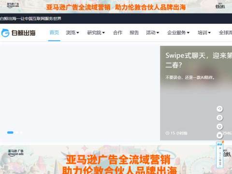Select the active blue carousel indicator
Viewport: 232px width, 174px height.
pos(10,132)
